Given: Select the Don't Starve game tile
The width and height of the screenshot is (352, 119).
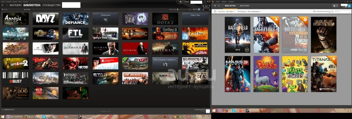Looking at the screenshot, I should (x=135, y=19).
